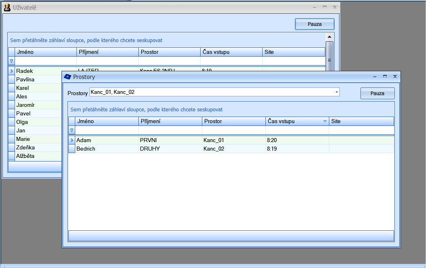Click filter icon in Uživatelé grid
This screenshot has height=268, width=426.
pyautogui.click(x=11, y=61)
